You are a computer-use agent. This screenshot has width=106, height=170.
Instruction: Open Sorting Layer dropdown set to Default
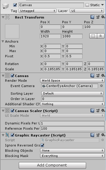coord(72,93)
